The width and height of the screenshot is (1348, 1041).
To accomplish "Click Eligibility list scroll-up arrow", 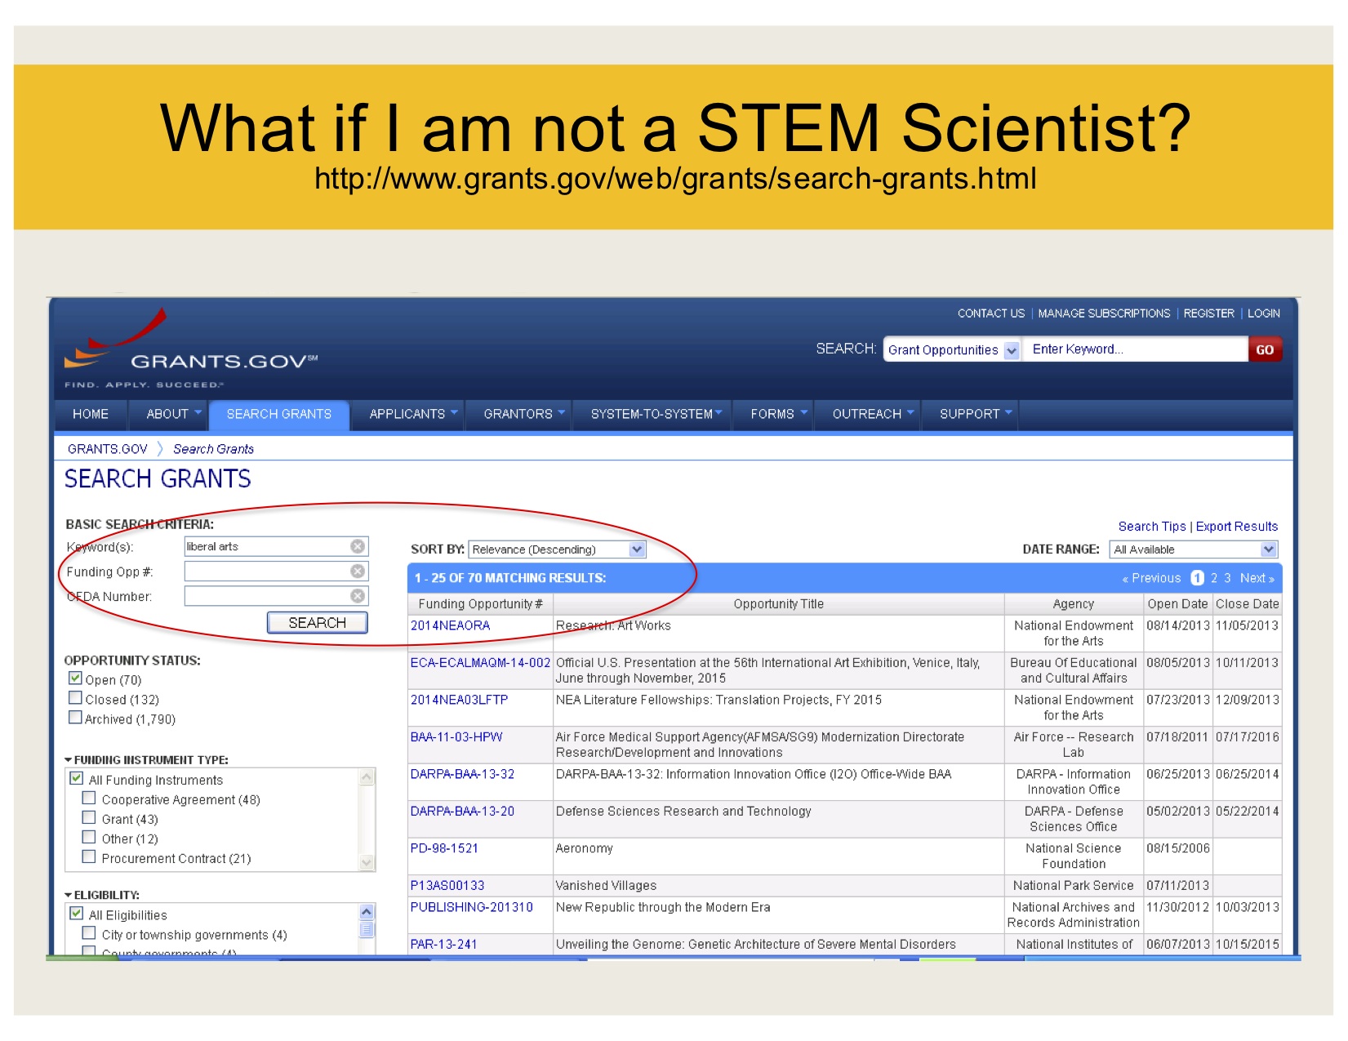I will [367, 912].
